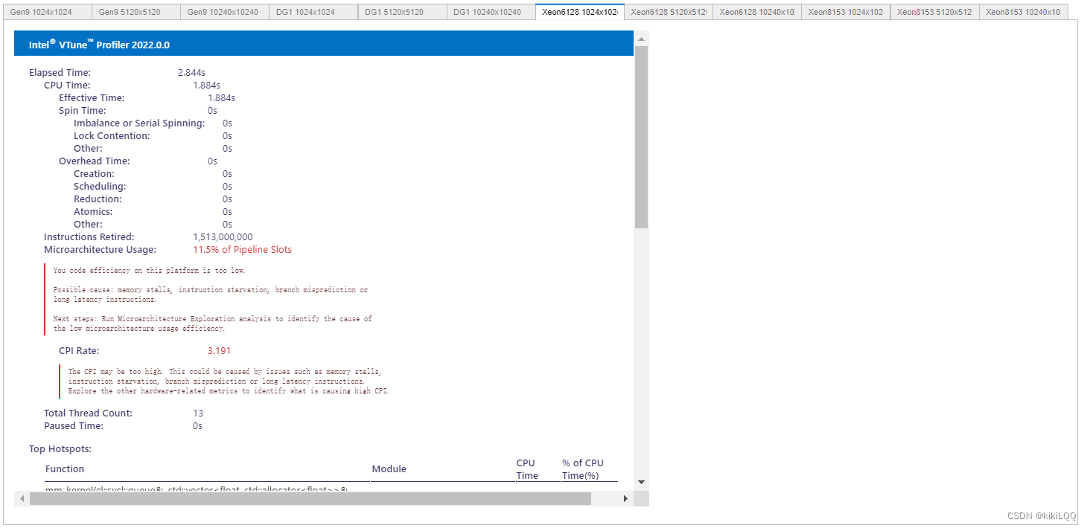Select the DG1 10240x10240 tab
Image resolution: width=1087 pixels, height=528 pixels.
[x=491, y=12]
